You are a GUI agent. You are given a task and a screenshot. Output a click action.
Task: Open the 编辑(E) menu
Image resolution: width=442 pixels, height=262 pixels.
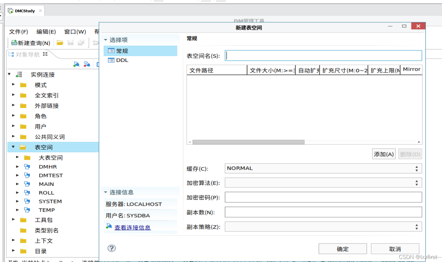tap(46, 32)
